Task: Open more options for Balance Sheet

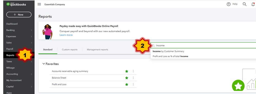Action: 133,78
